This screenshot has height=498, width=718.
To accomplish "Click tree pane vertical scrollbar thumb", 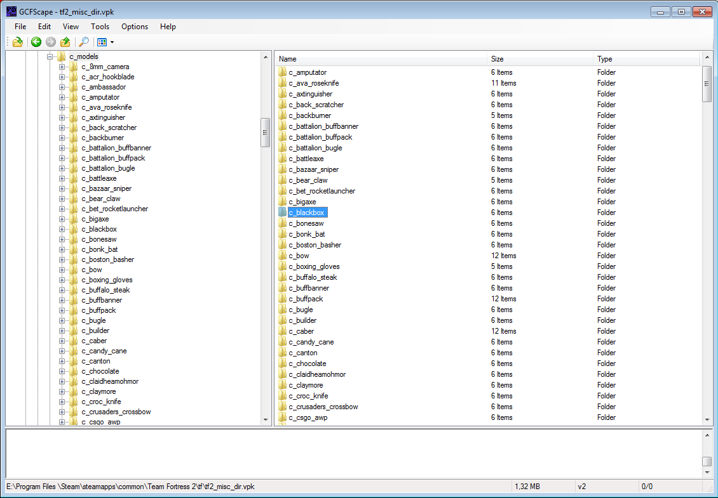I will (x=266, y=132).
